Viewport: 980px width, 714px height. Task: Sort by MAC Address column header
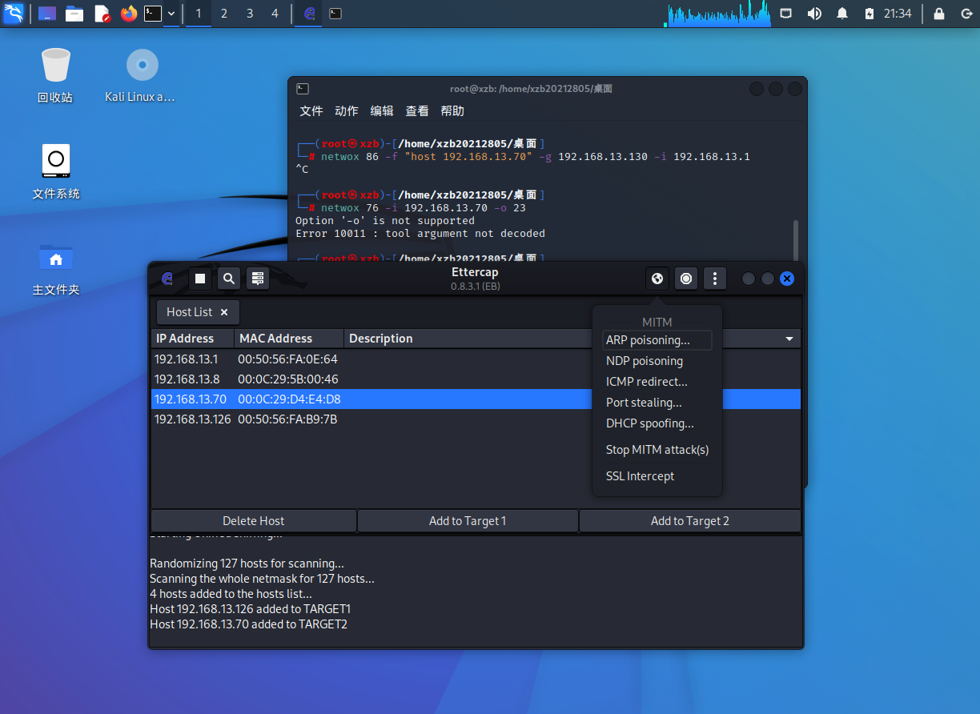click(x=289, y=339)
